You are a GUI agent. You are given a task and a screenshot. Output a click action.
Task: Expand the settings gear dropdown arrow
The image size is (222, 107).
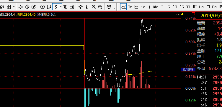coord(114,8)
